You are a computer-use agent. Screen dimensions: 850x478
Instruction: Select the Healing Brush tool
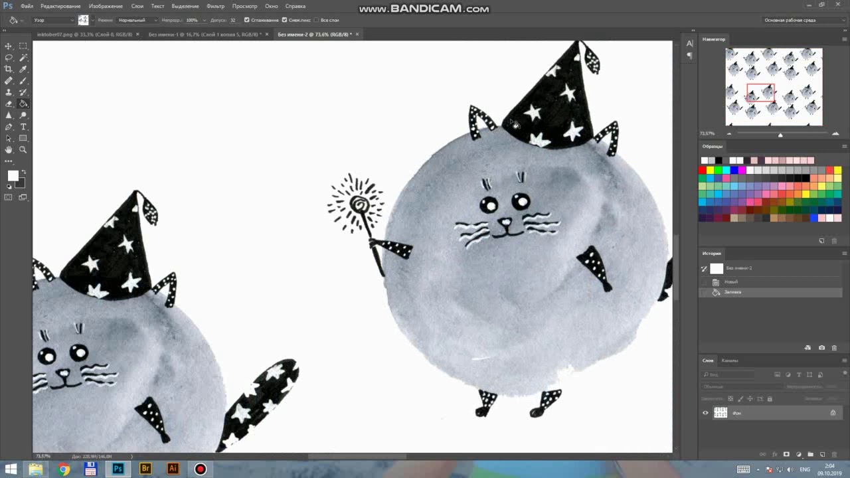(9, 81)
